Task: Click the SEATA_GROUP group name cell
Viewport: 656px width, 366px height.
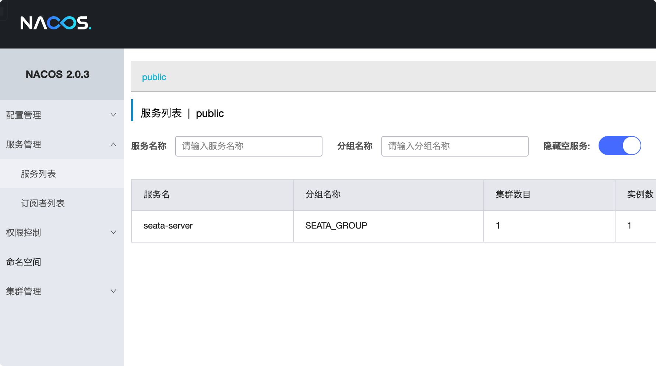Action: tap(388, 226)
